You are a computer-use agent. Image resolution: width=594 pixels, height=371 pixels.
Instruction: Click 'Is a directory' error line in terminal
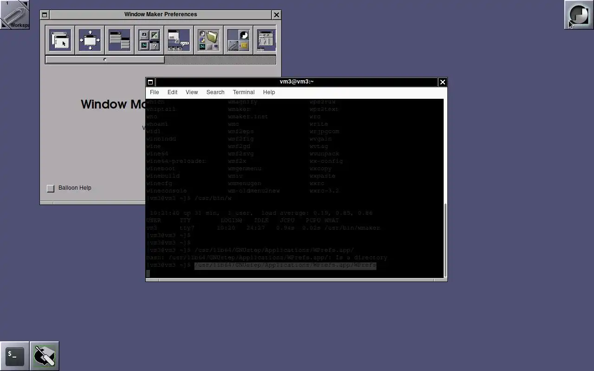[x=266, y=258]
